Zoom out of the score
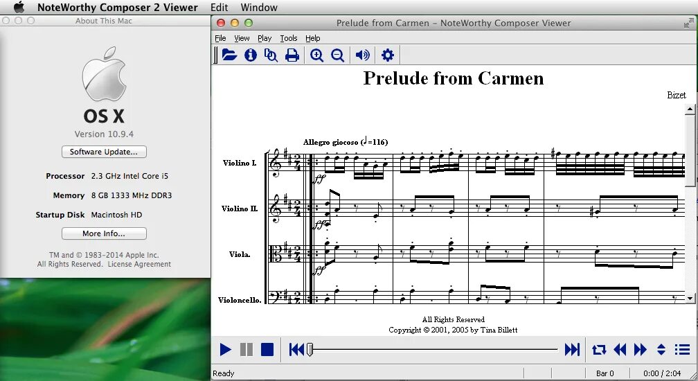Viewport: 698px width, 381px height. point(337,55)
